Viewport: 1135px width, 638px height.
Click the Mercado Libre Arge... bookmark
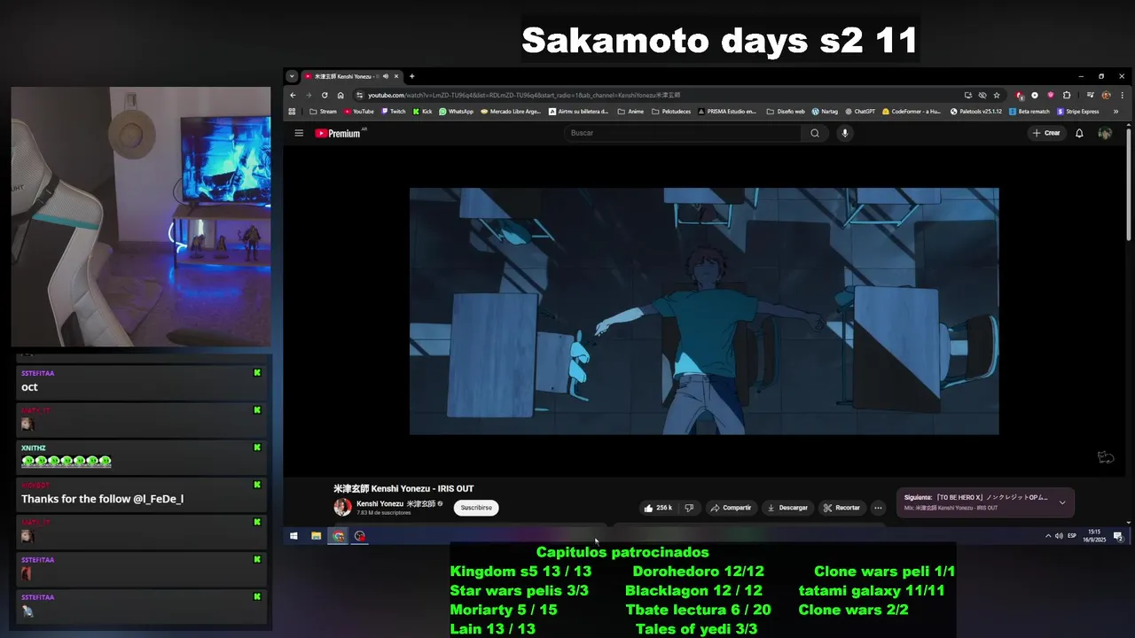509,112
